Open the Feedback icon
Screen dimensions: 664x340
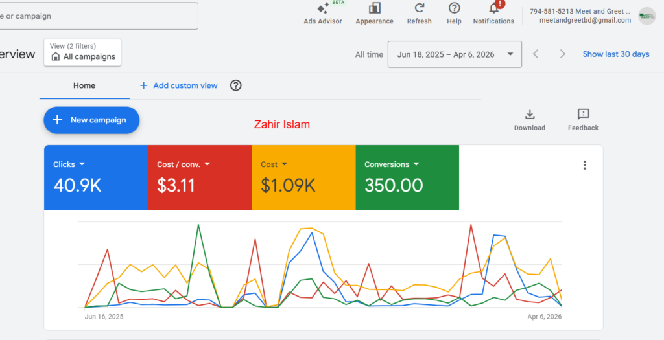583,115
